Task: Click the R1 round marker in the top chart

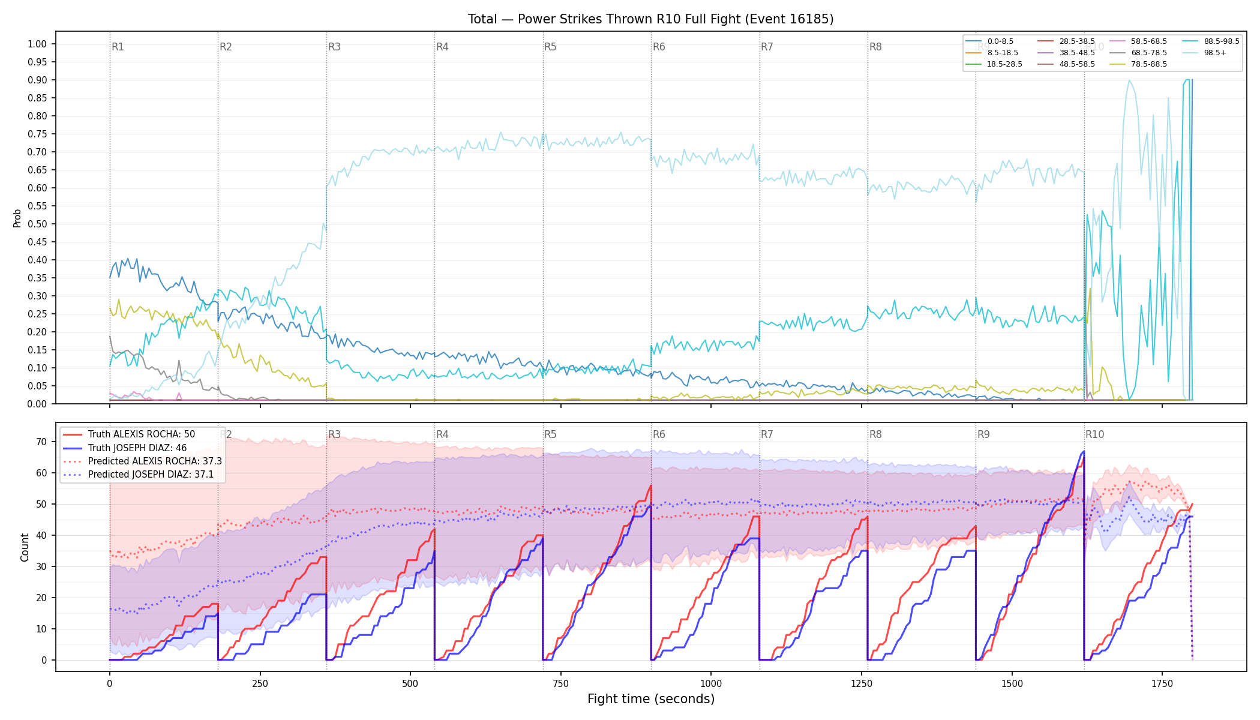Action: (118, 47)
